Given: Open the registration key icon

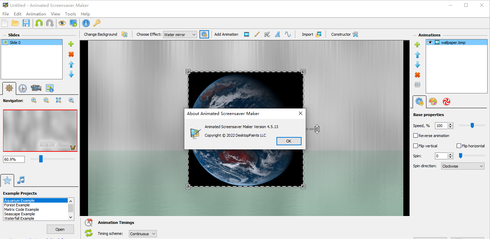Looking at the screenshot, I should 97,23.
